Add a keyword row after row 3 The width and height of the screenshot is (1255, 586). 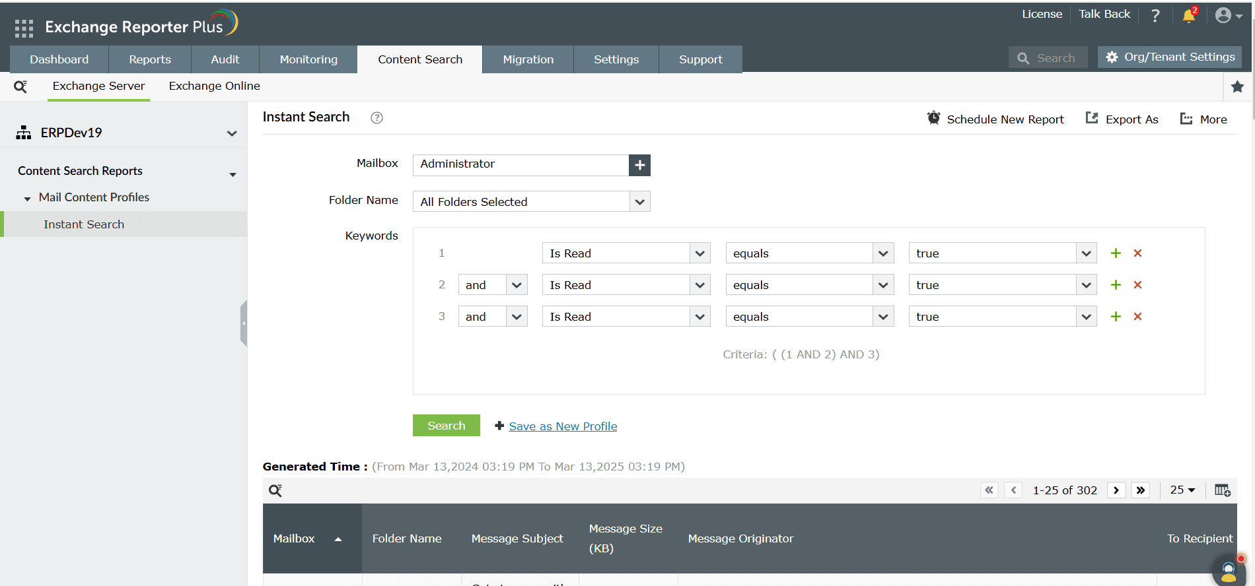(1116, 316)
